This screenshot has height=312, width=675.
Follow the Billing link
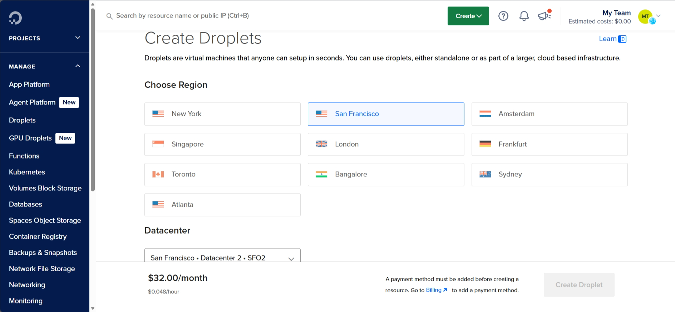[x=434, y=290]
